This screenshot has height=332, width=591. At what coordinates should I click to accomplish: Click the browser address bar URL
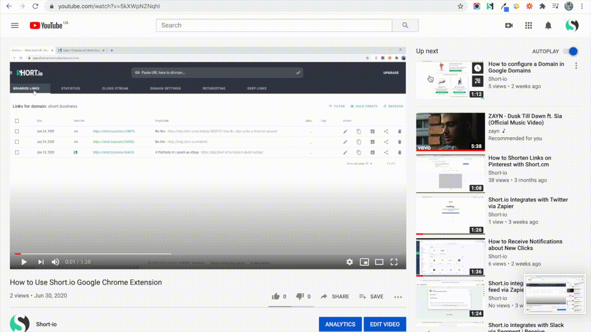pos(109,6)
